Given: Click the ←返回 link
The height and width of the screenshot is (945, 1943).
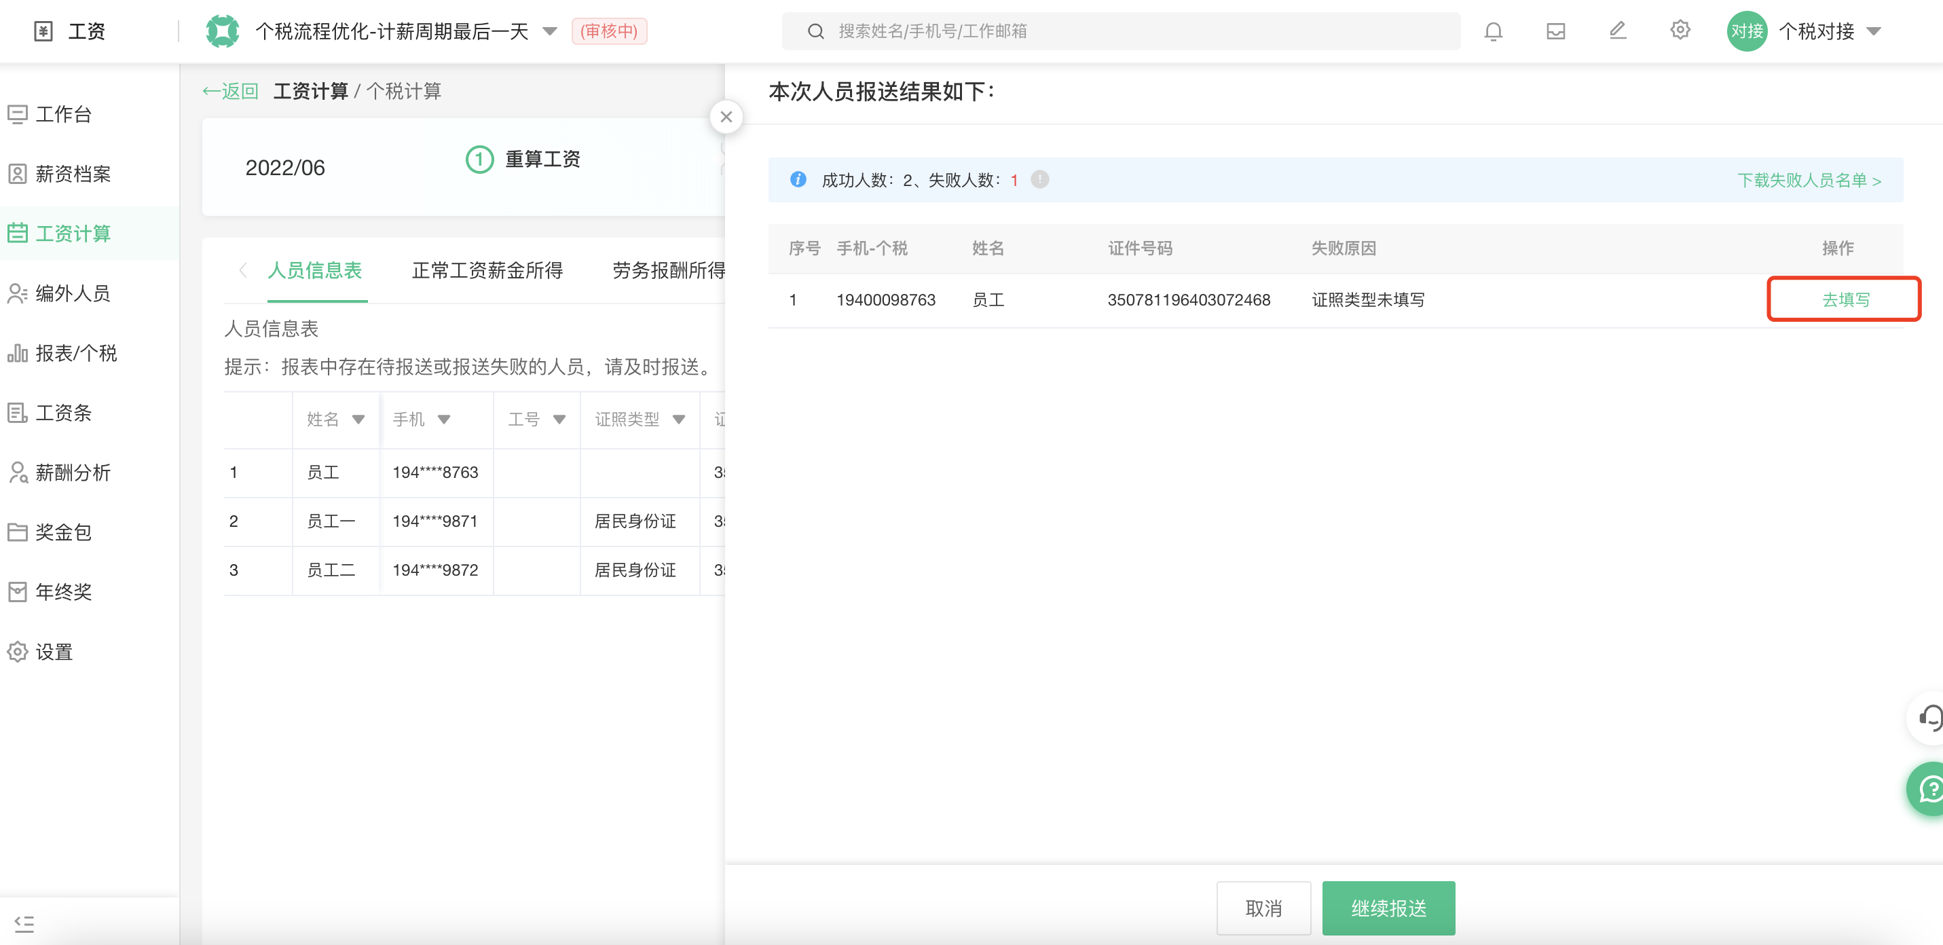Looking at the screenshot, I should click(230, 91).
